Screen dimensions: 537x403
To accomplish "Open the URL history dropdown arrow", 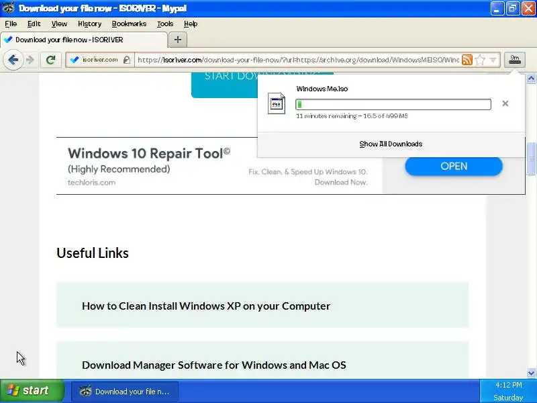I will click(493, 60).
